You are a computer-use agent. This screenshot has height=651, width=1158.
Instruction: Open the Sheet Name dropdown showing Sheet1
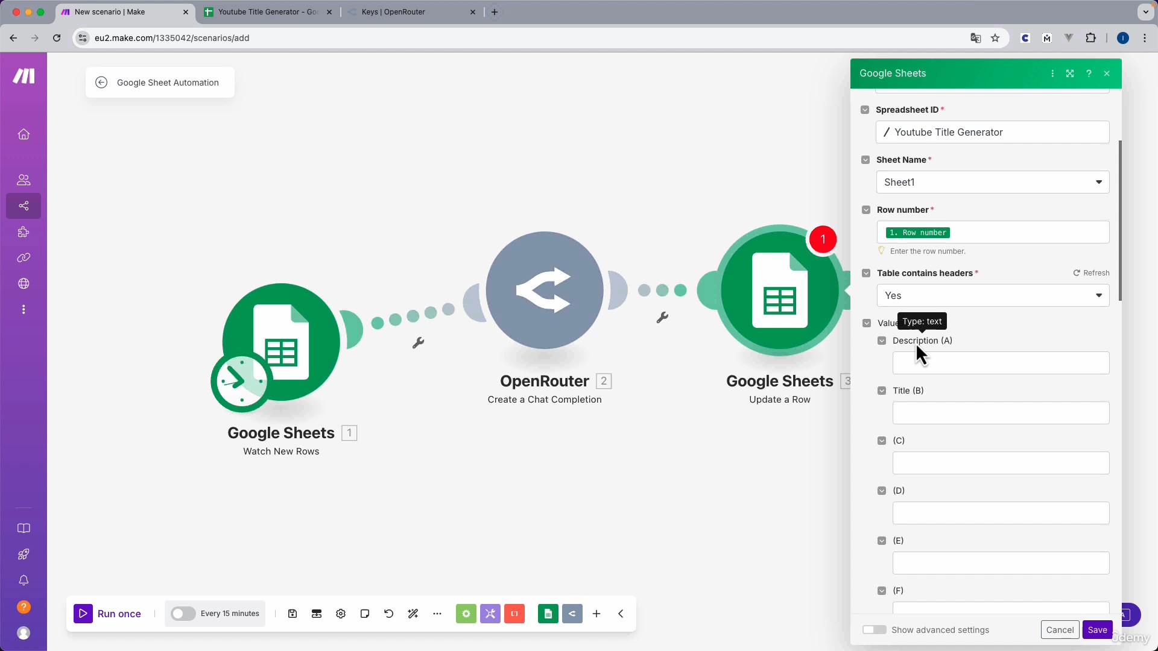(993, 182)
